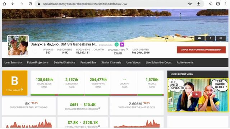
Task: Click the channel name Замуж в Индию
Action: (64, 44)
